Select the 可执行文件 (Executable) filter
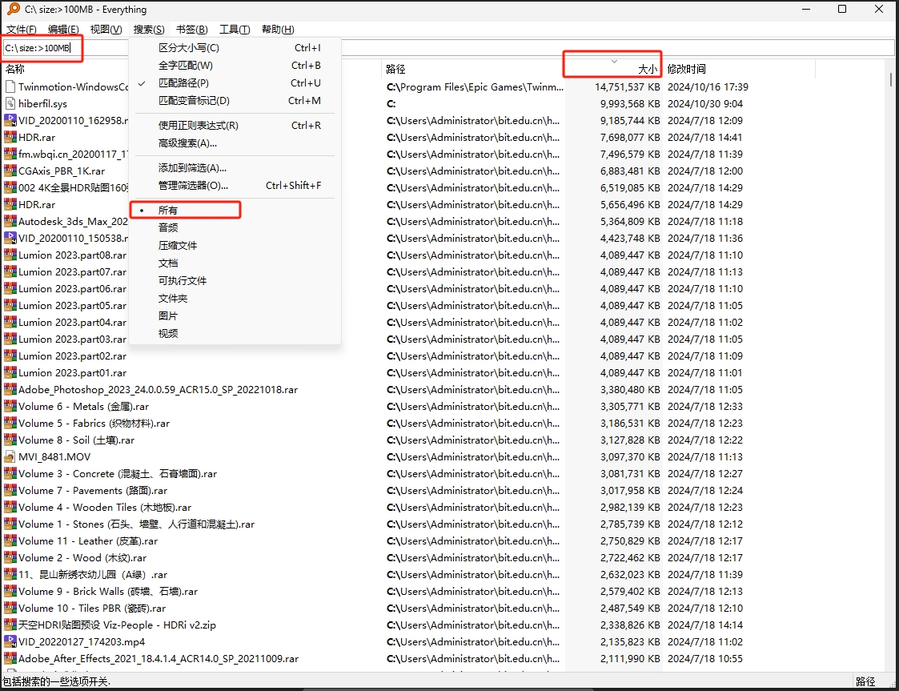 point(235,280)
